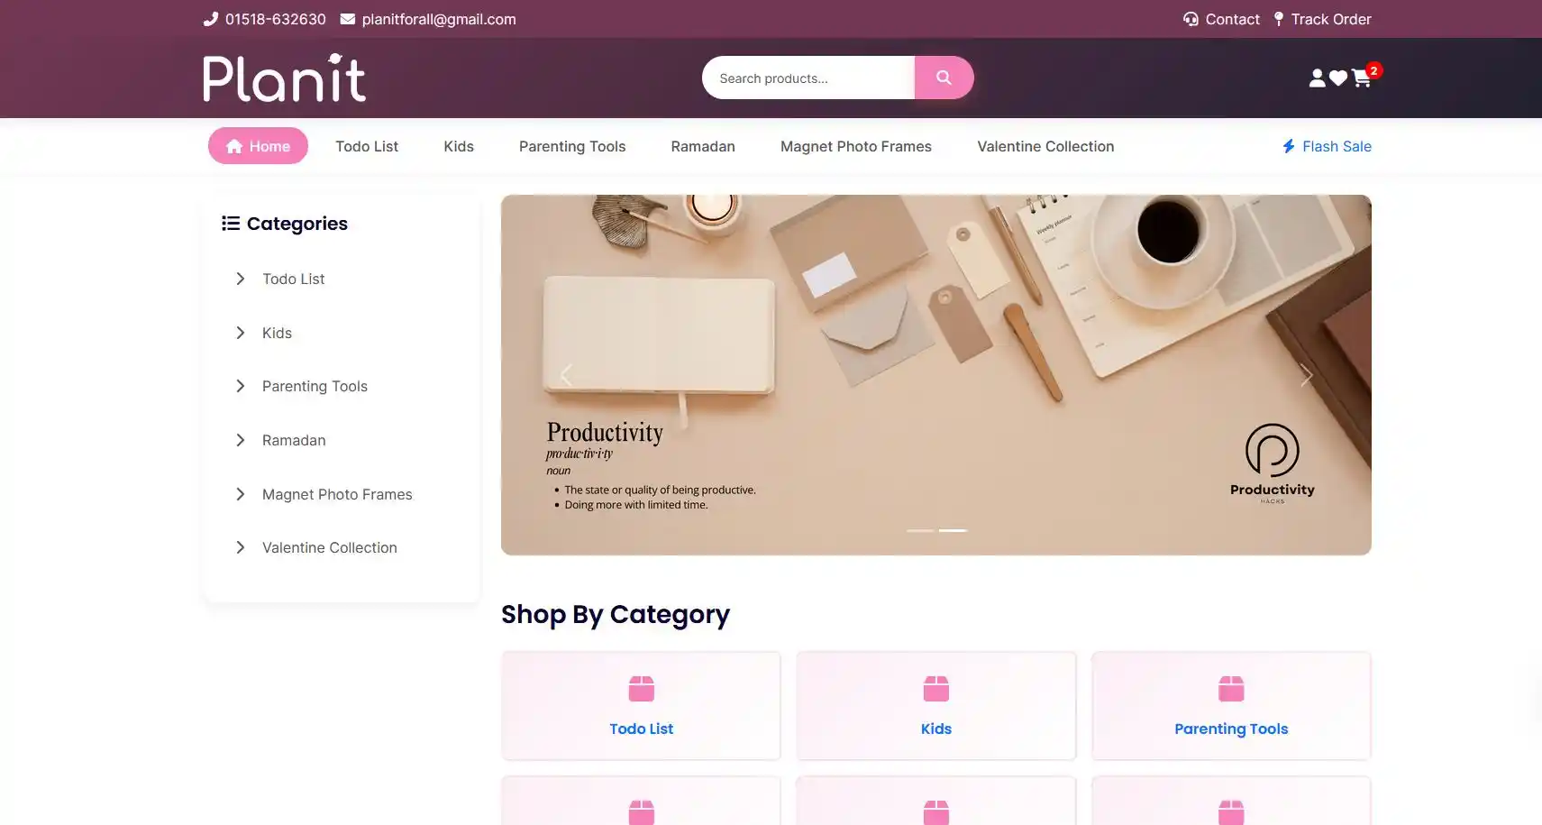This screenshot has width=1542, height=825.
Task: Expand the Ramadan sidebar category chevron
Action: click(240, 440)
